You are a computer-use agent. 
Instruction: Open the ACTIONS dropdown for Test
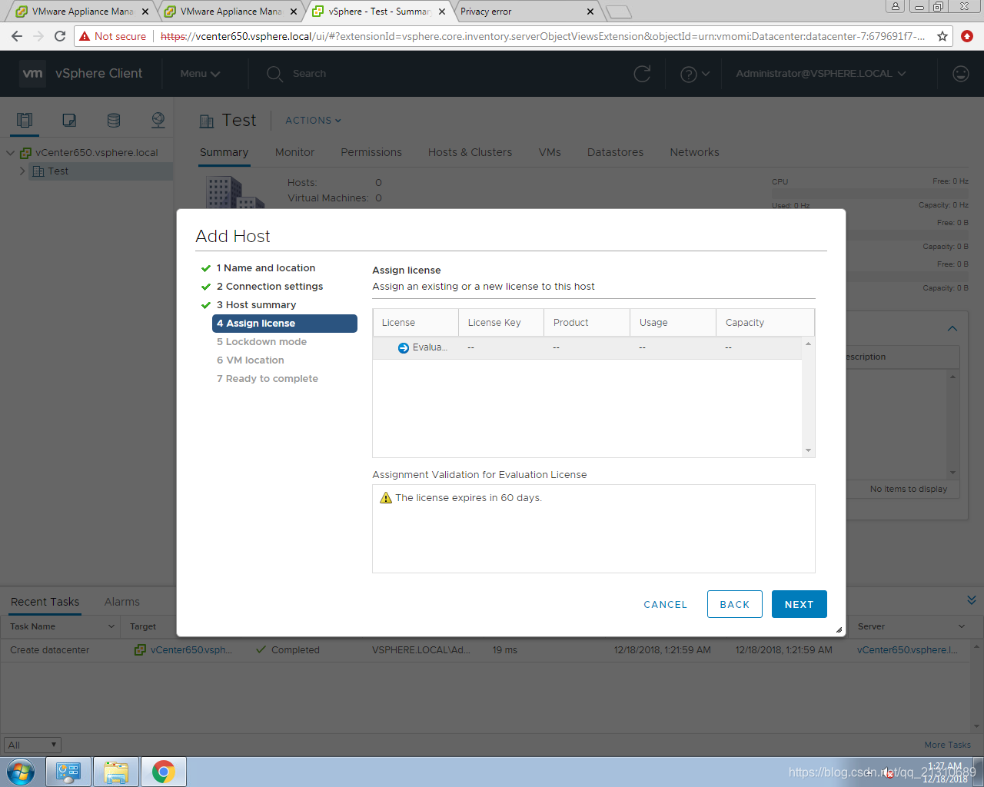coord(313,121)
